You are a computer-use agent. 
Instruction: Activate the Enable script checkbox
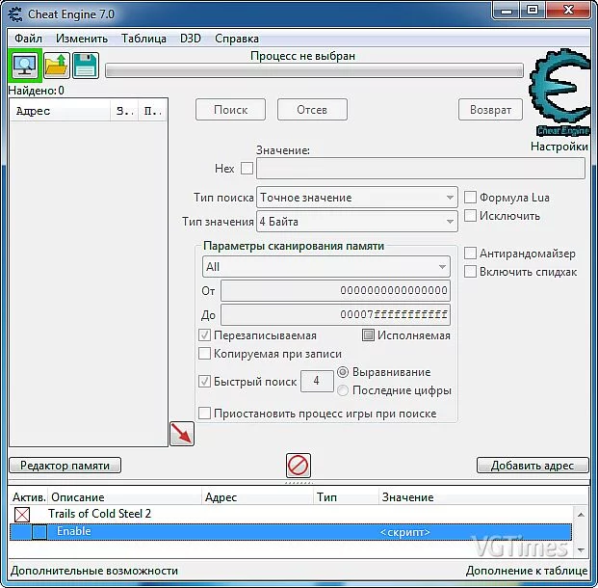[x=39, y=532]
